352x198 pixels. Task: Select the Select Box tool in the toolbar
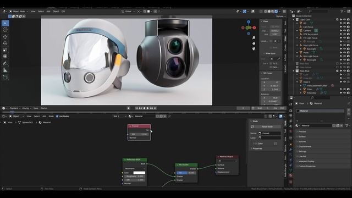click(5, 23)
